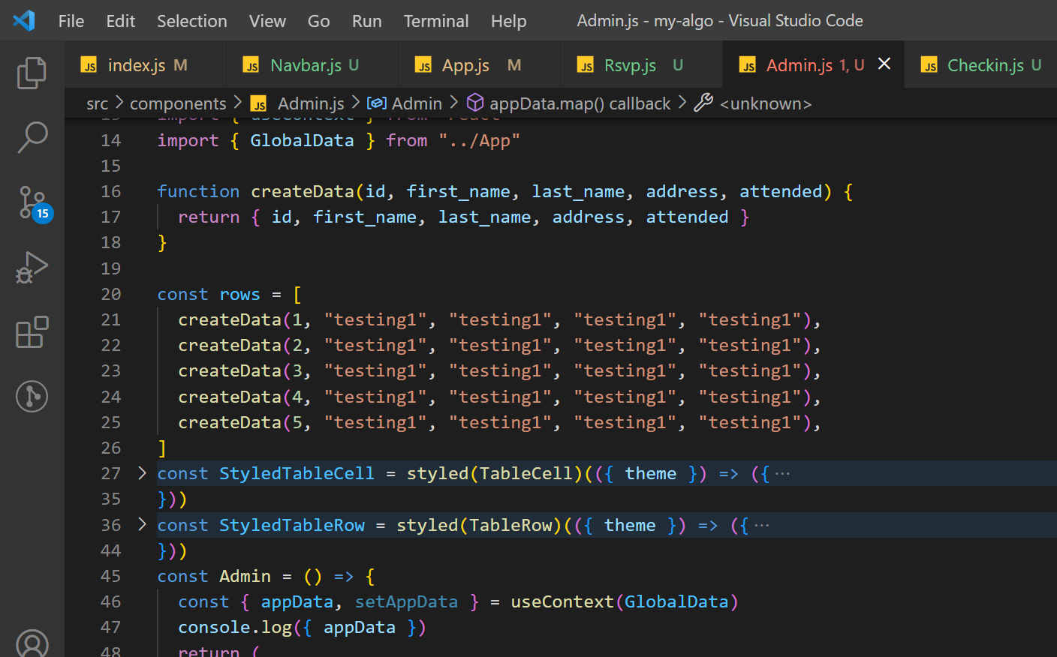
Task: Click line number 45 in the gutter
Action: tap(111, 576)
